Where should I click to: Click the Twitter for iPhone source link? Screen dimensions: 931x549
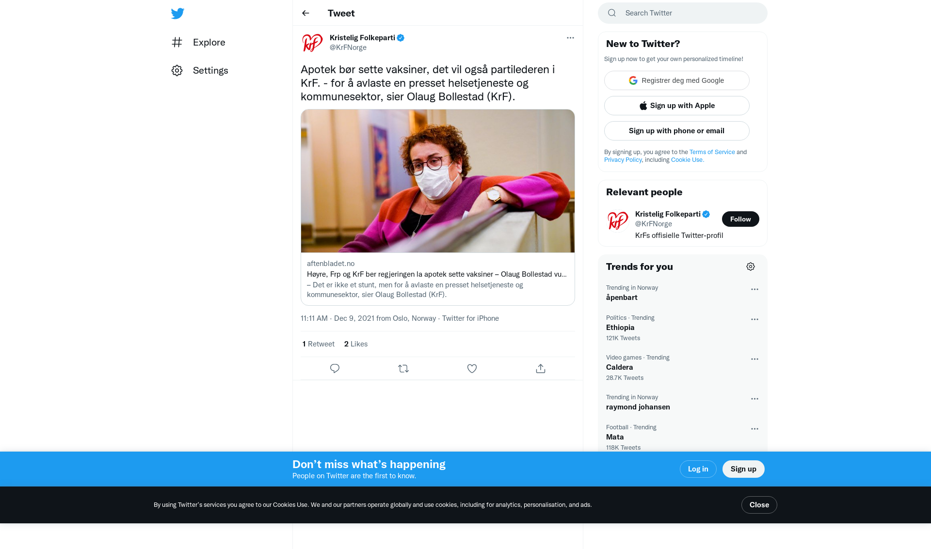470,318
